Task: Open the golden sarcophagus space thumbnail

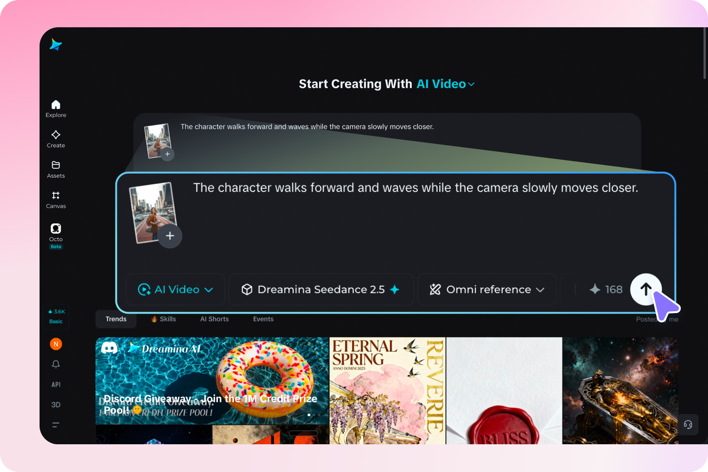Action: pos(621,391)
